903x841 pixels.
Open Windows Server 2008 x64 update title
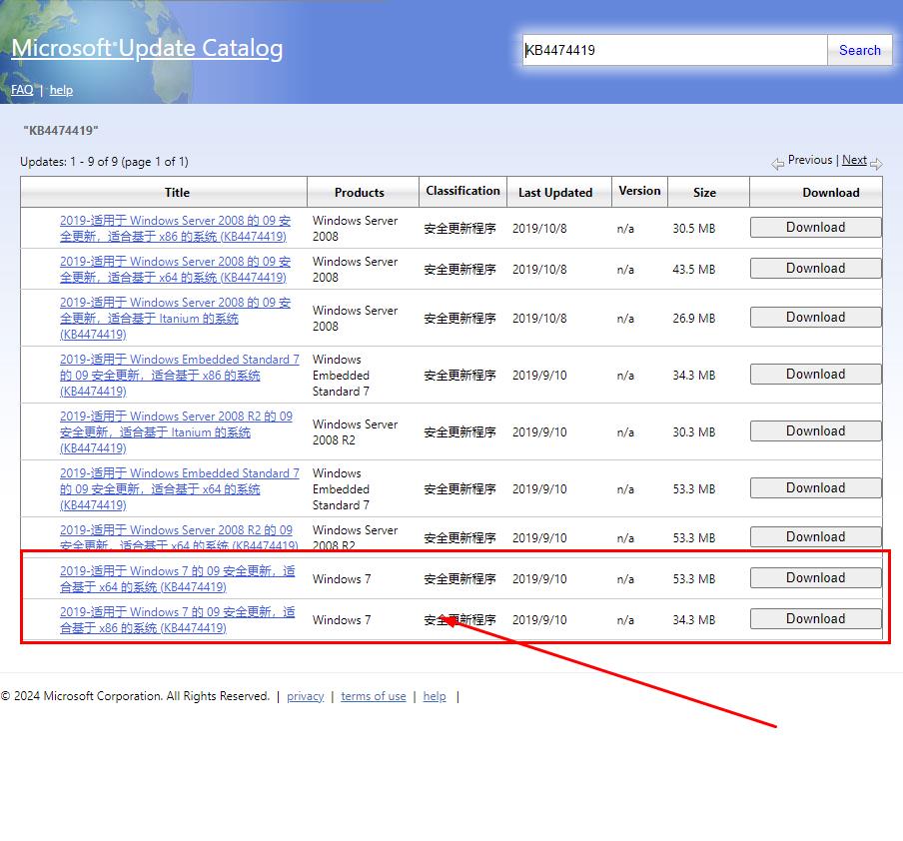pyautogui.click(x=175, y=269)
